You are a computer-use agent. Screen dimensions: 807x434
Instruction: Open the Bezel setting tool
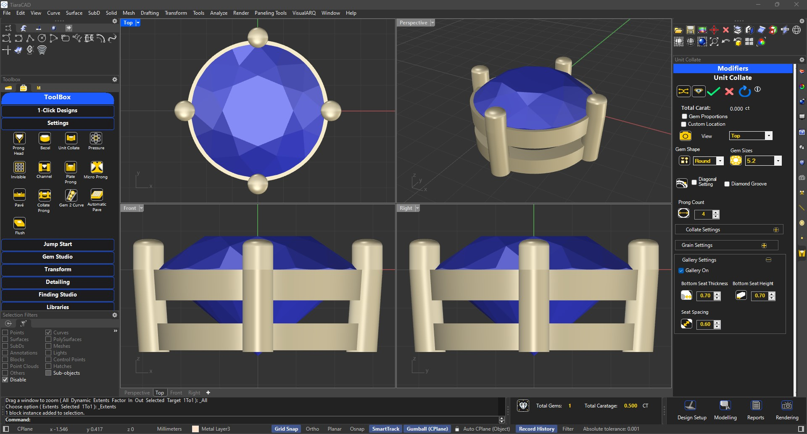pyautogui.click(x=45, y=139)
